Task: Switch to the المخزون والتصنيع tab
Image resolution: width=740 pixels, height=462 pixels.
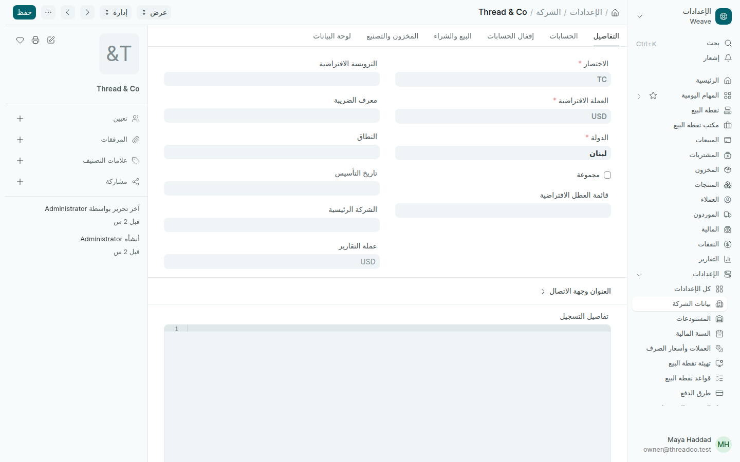Action: click(392, 36)
